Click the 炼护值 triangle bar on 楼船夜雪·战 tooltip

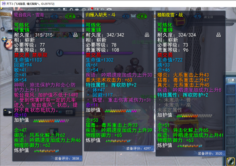coord(190,146)
